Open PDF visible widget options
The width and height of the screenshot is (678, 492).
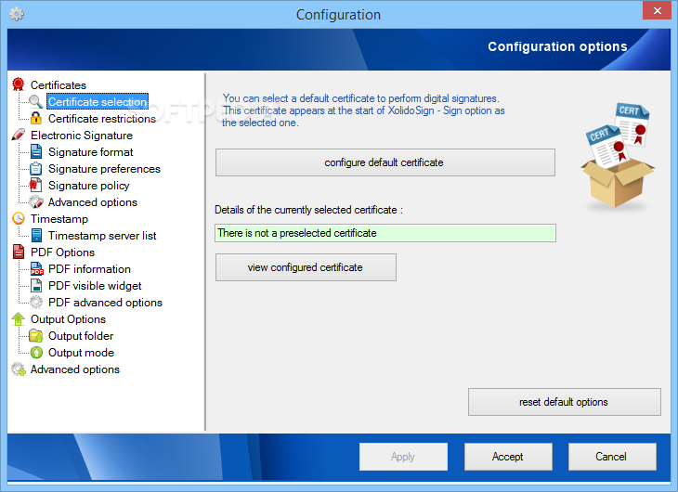(x=95, y=286)
